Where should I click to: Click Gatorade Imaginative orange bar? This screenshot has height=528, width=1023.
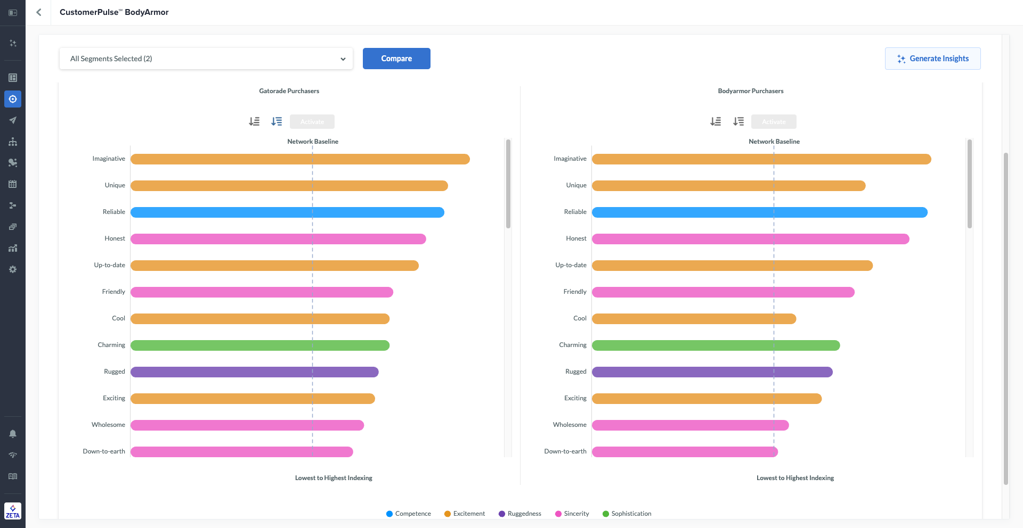click(x=300, y=159)
